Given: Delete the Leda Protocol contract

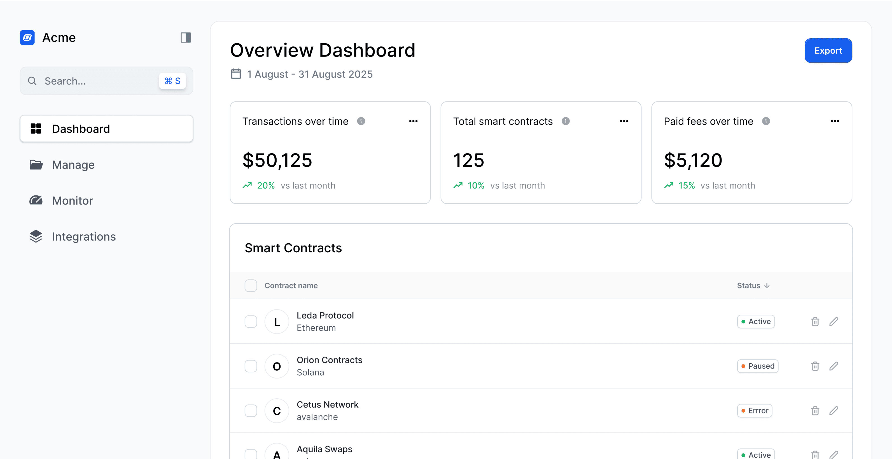Looking at the screenshot, I should [815, 321].
